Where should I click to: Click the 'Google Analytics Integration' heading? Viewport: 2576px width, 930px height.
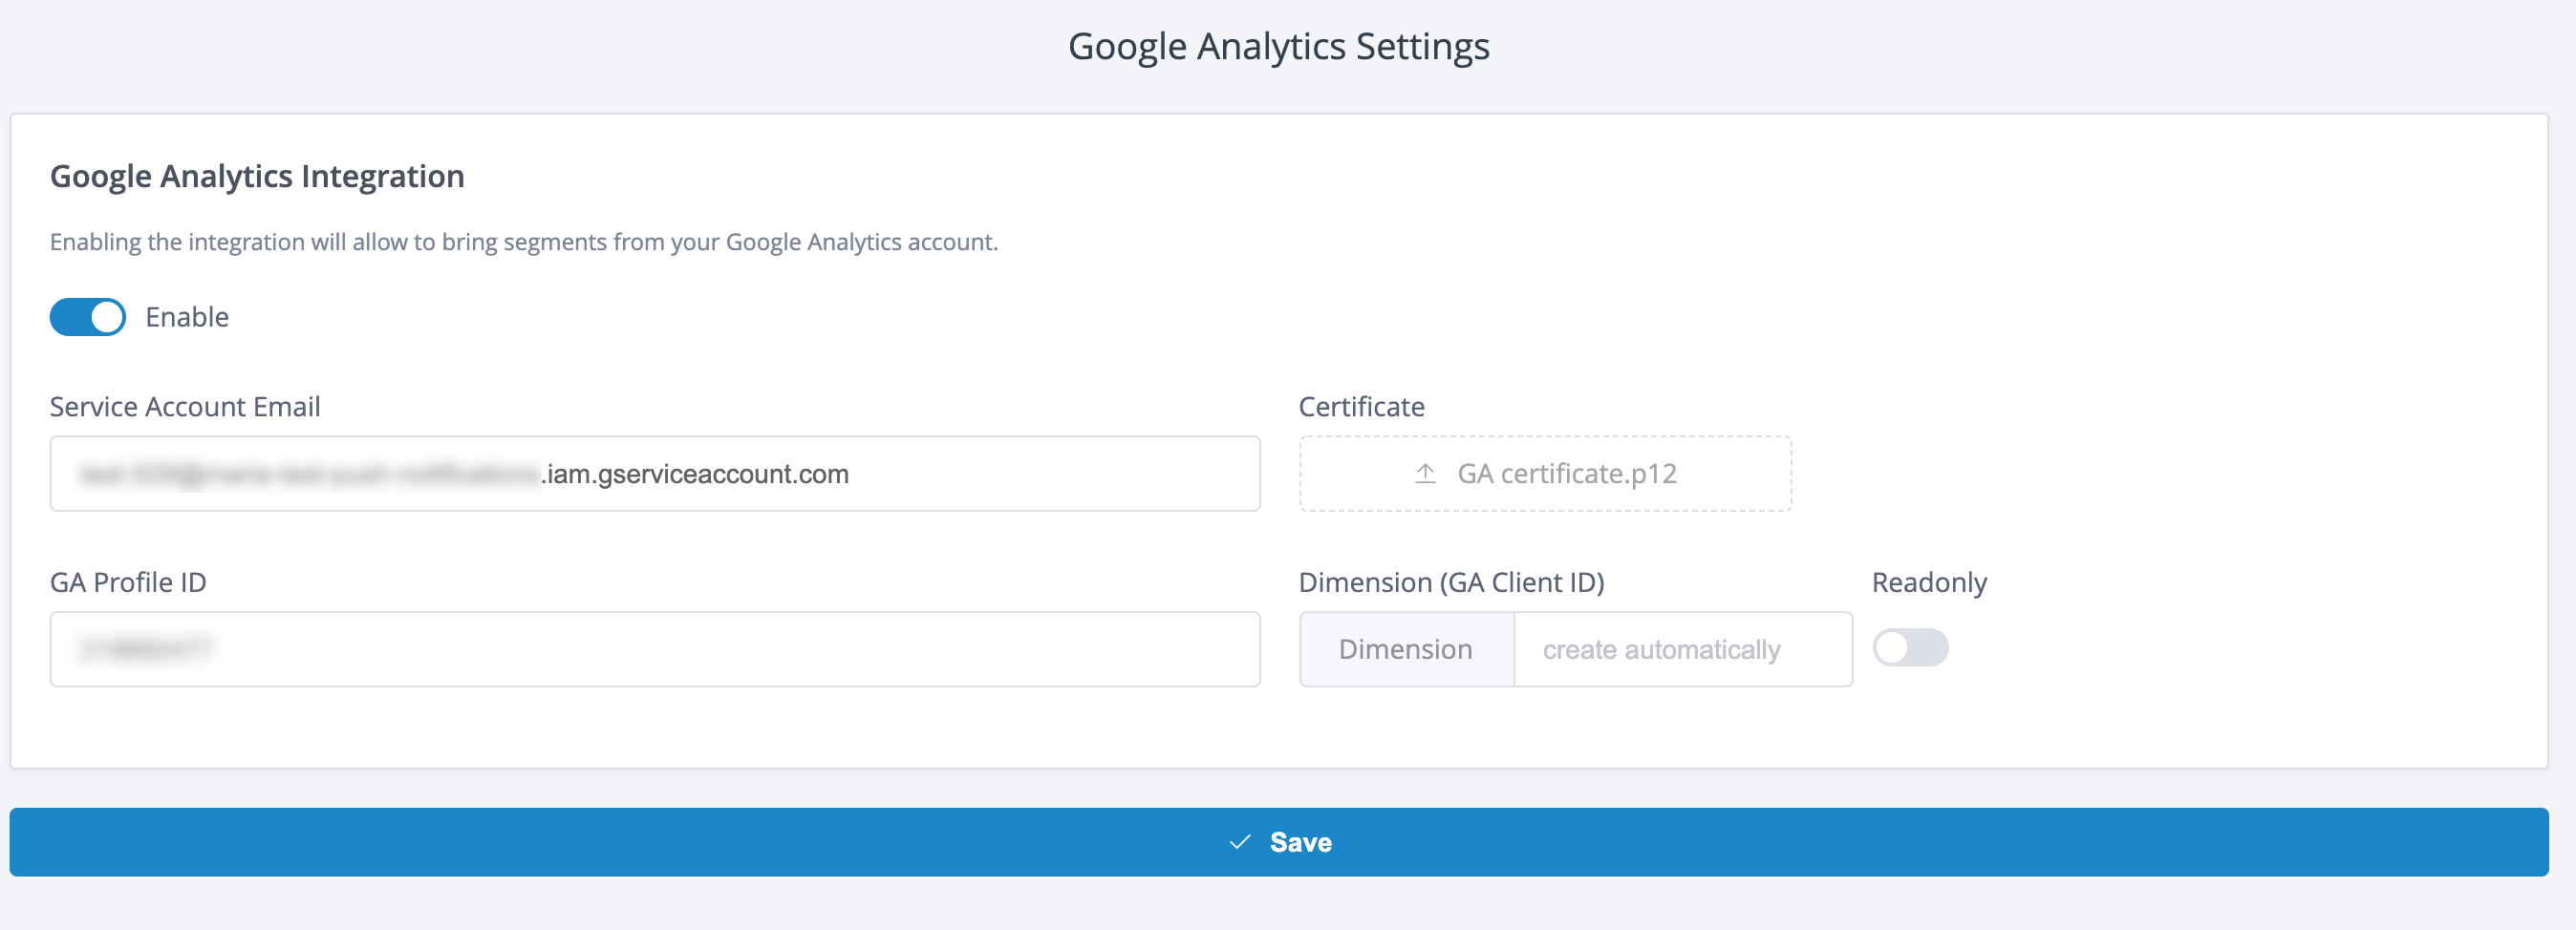(x=257, y=176)
